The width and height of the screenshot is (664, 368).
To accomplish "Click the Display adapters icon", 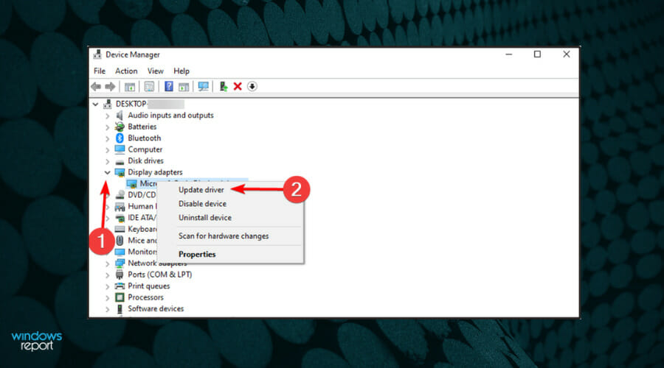I will point(120,172).
